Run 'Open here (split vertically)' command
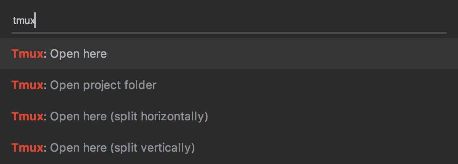 tap(229, 148)
